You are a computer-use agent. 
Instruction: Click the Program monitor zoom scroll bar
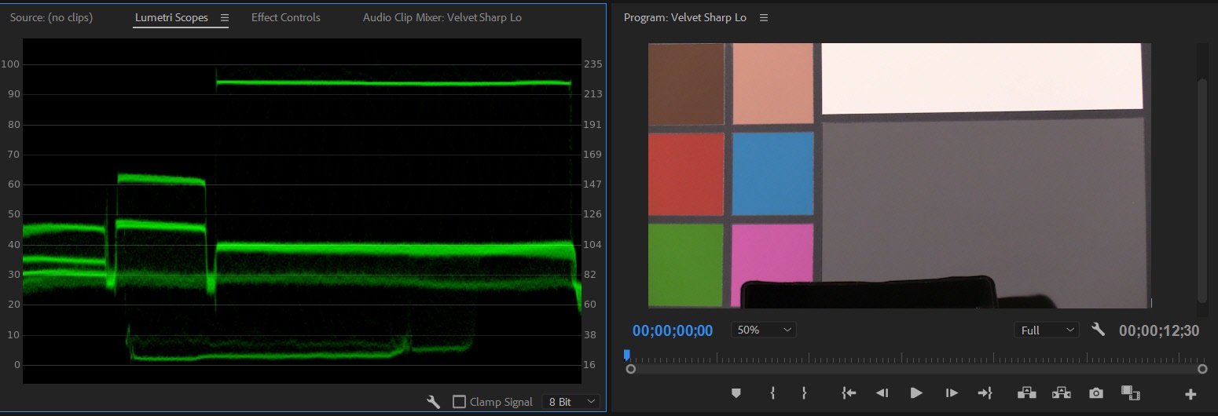click(916, 369)
